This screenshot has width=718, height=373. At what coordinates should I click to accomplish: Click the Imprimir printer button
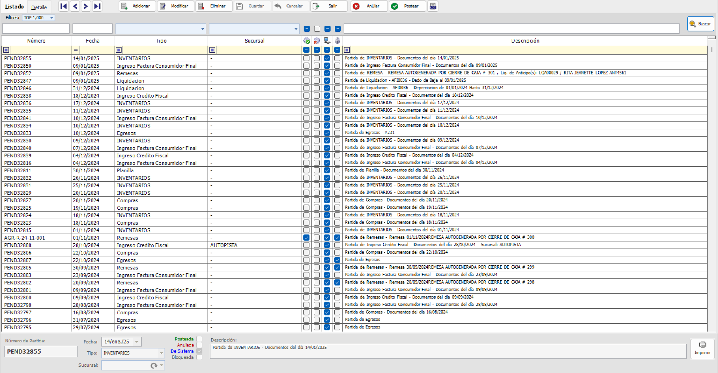(702, 349)
